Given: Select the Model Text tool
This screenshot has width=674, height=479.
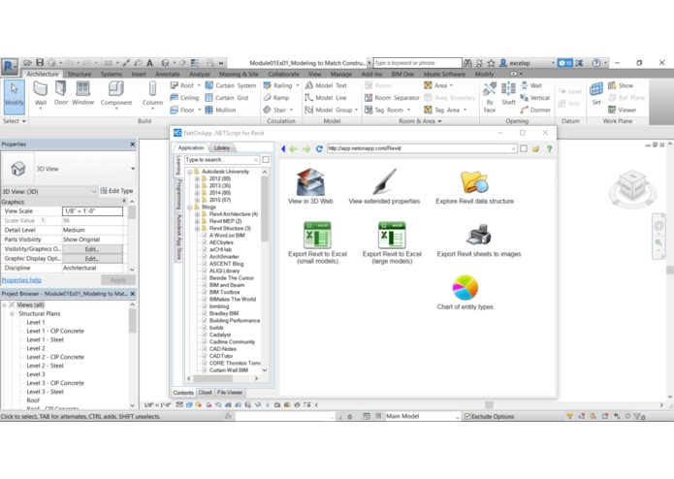Looking at the screenshot, I should [x=326, y=85].
